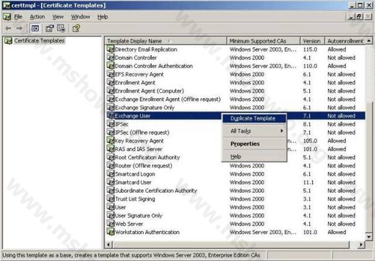Select the User template name

click(120, 207)
